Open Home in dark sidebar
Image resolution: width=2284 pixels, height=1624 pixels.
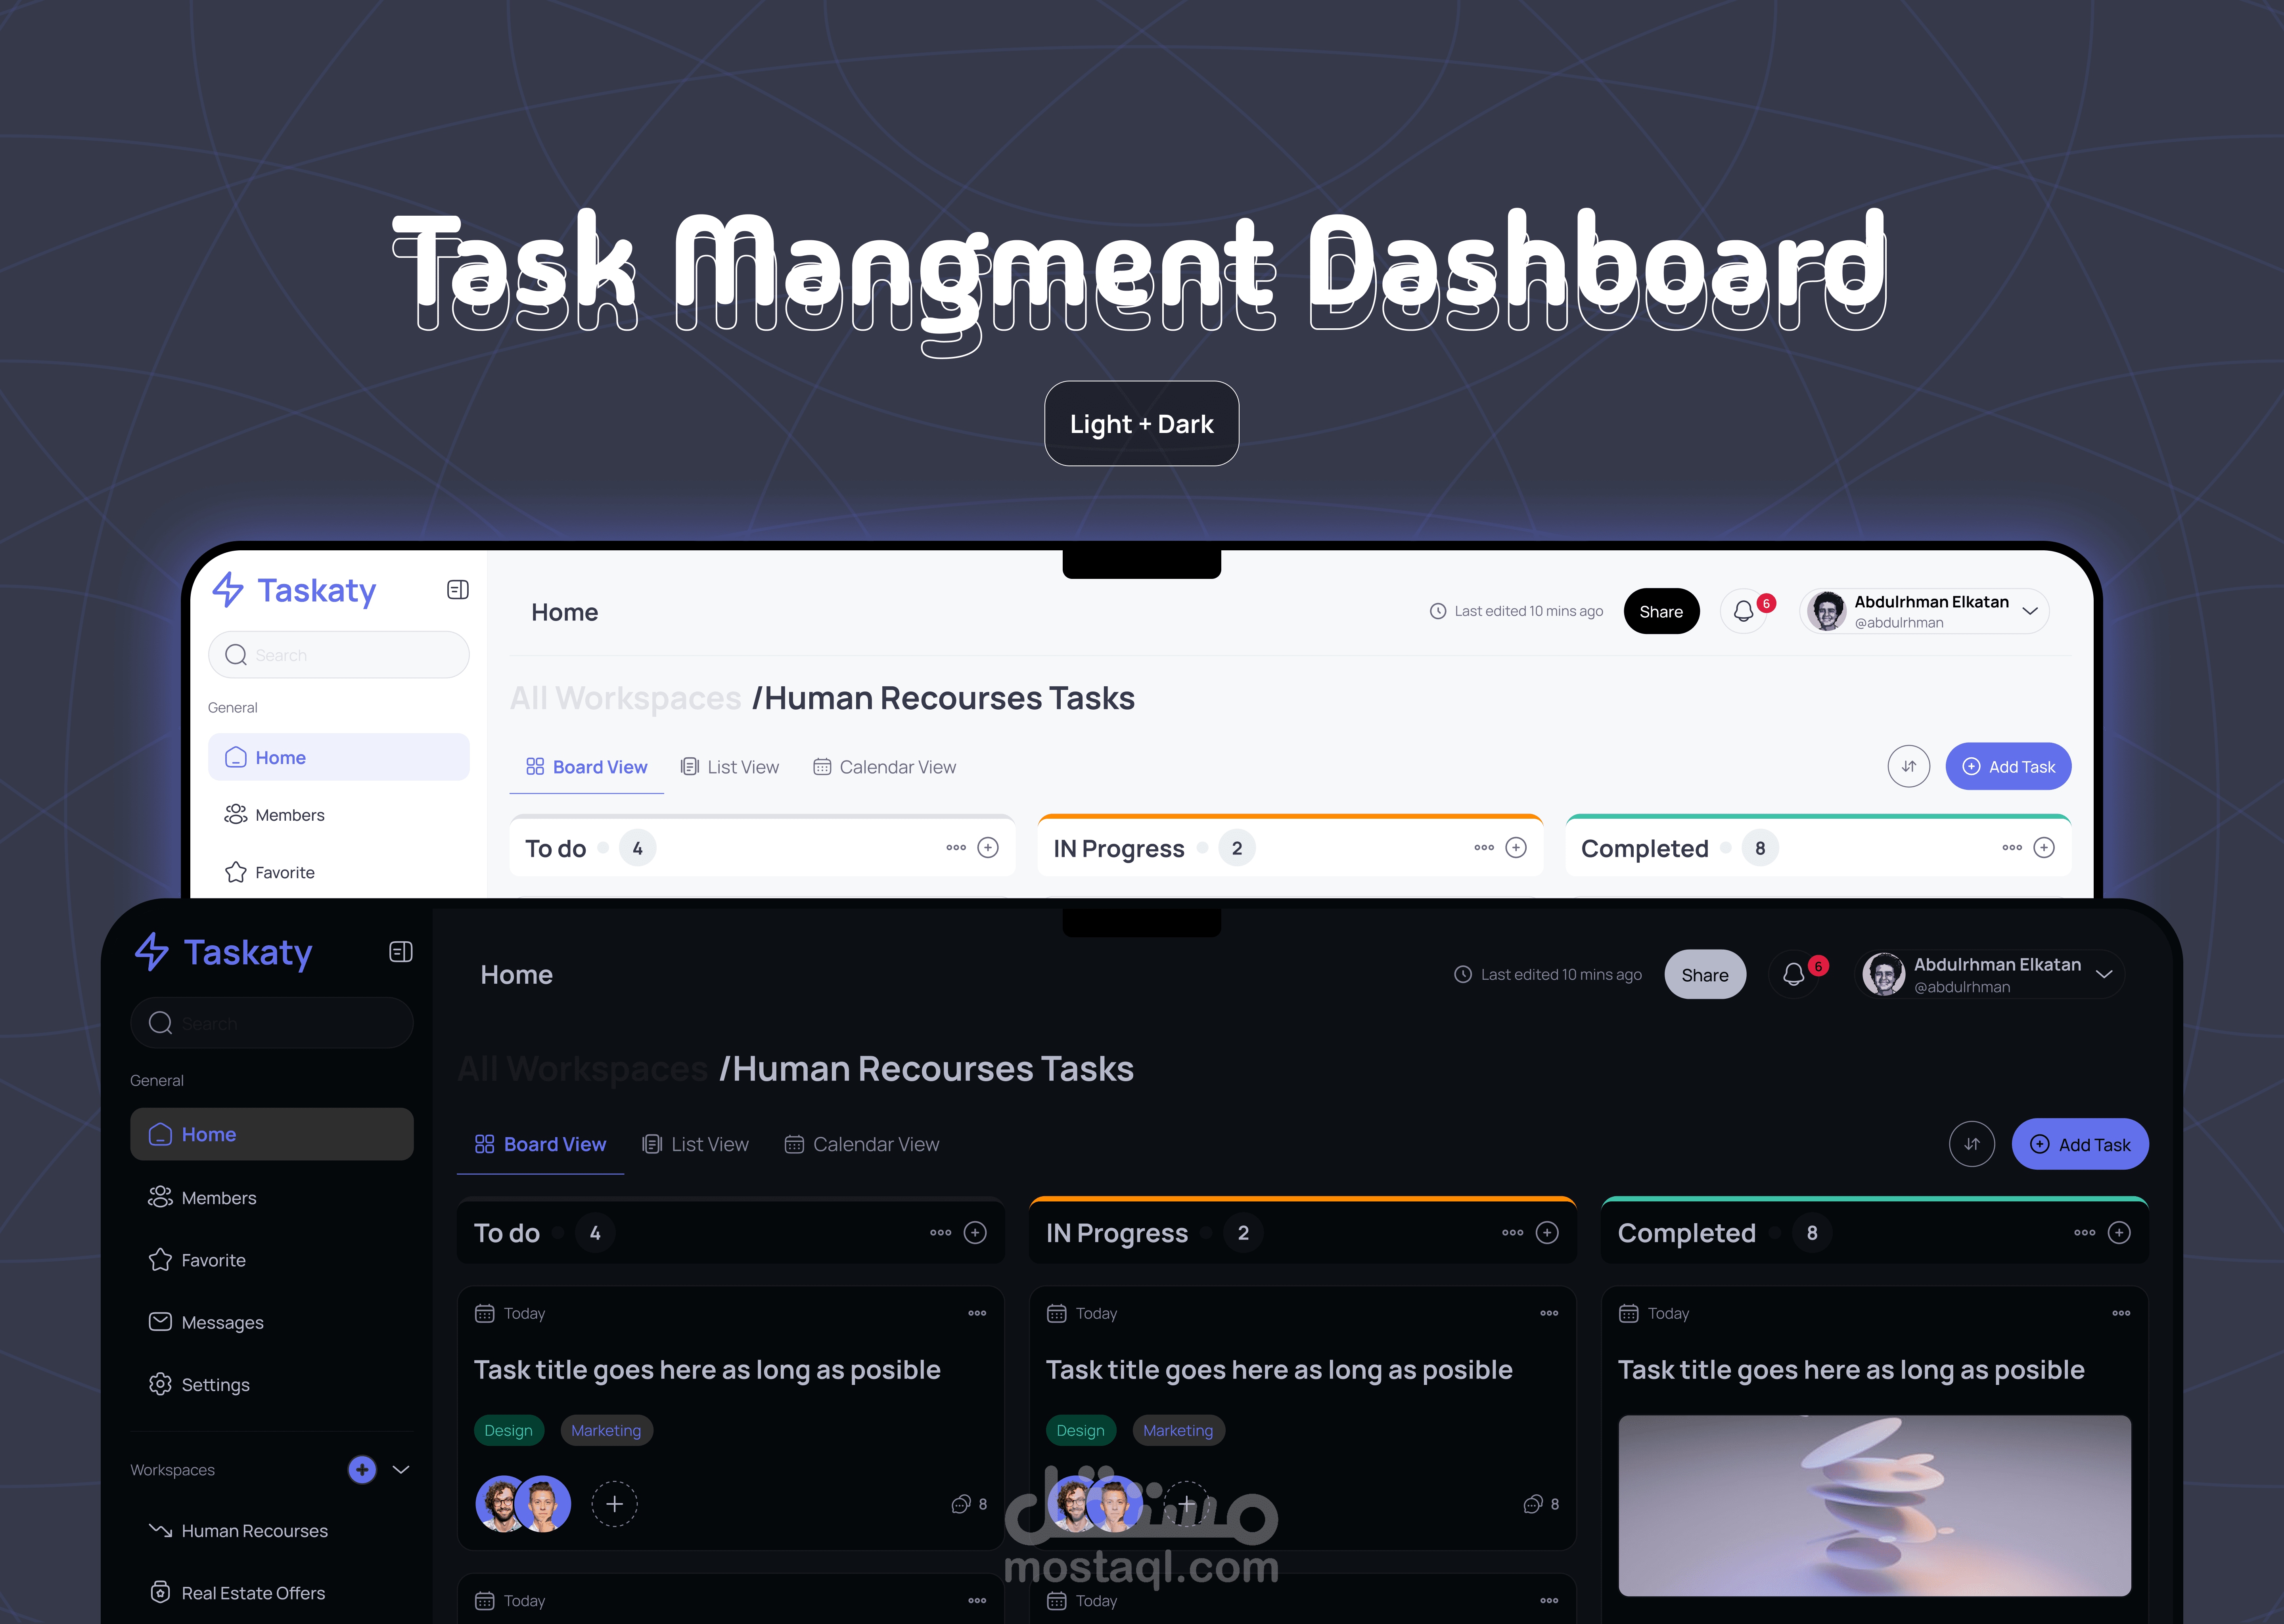pos(272,1134)
